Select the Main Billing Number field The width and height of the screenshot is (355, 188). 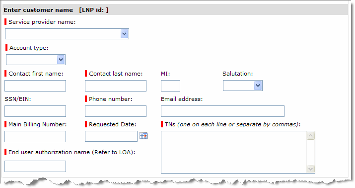pos(35,136)
